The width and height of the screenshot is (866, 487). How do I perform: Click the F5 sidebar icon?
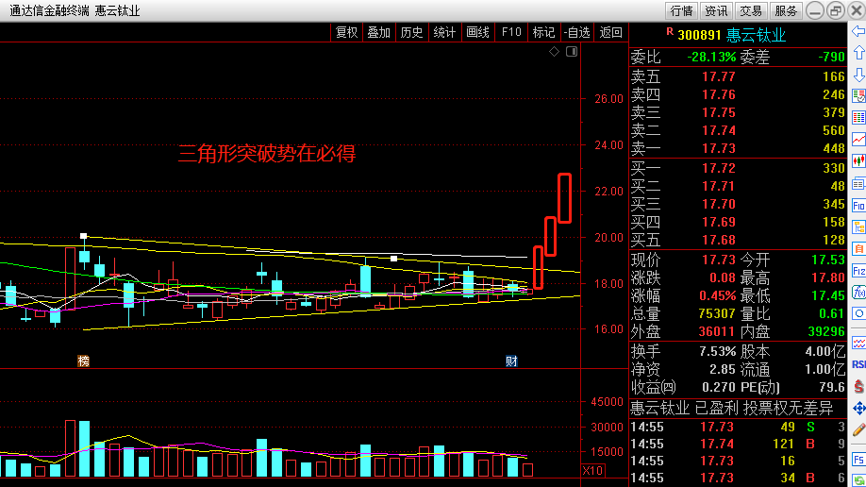(858, 460)
